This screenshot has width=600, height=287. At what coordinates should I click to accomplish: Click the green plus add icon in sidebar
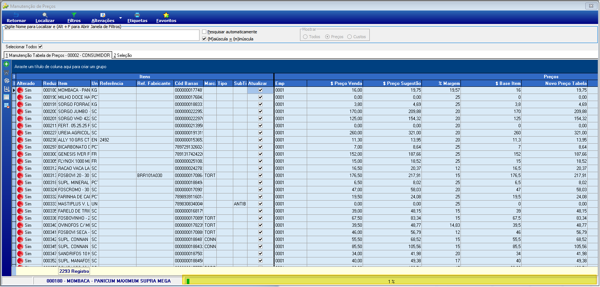6,64
